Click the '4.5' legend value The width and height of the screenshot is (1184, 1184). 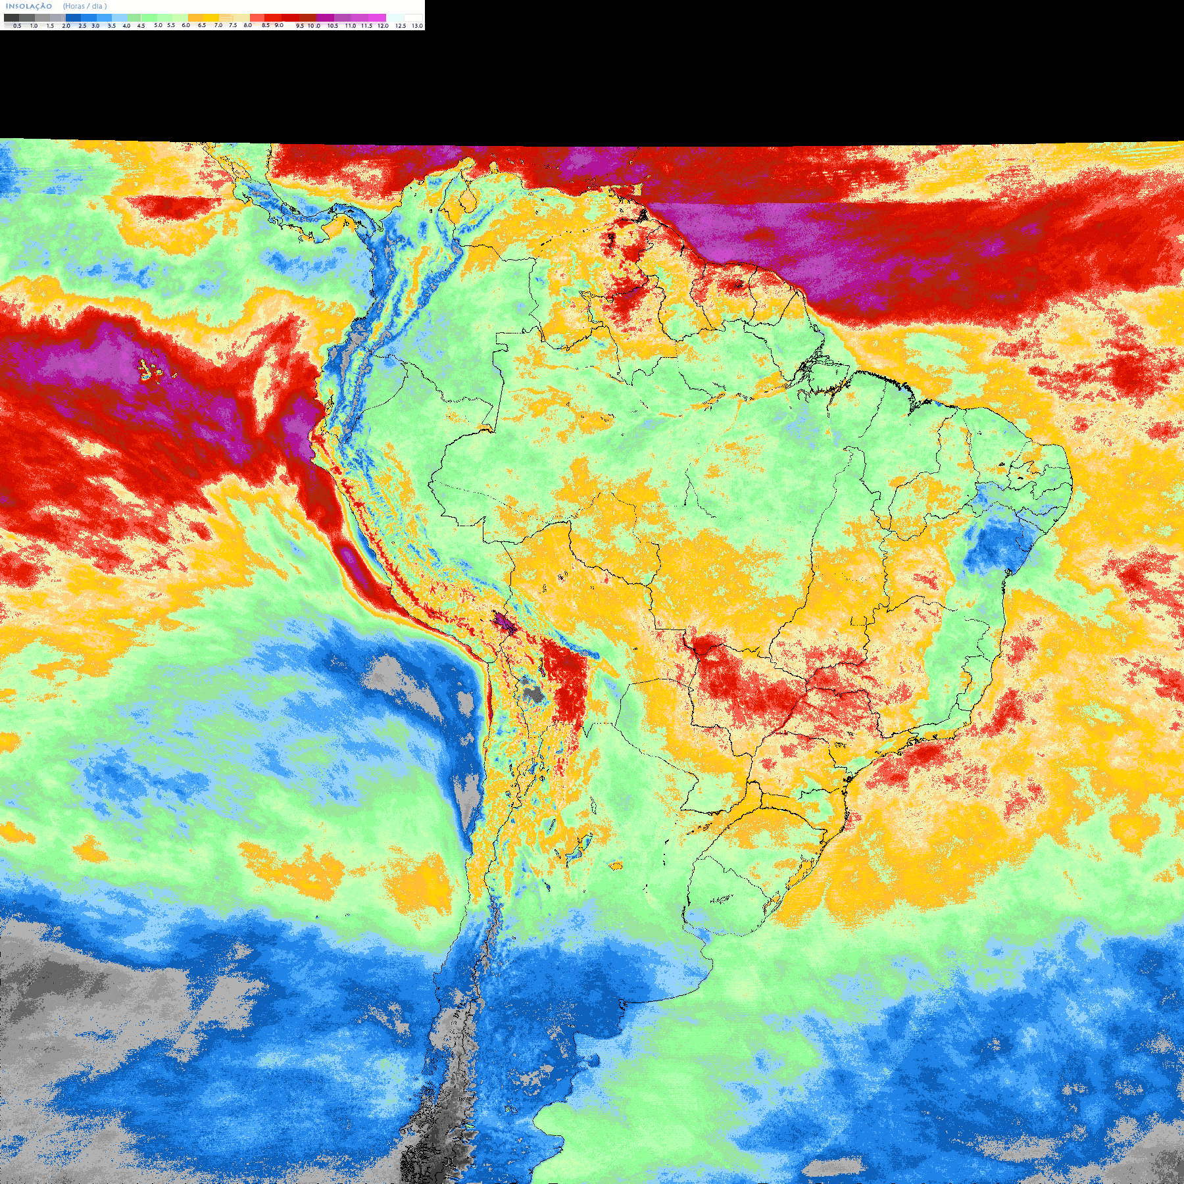[141, 26]
